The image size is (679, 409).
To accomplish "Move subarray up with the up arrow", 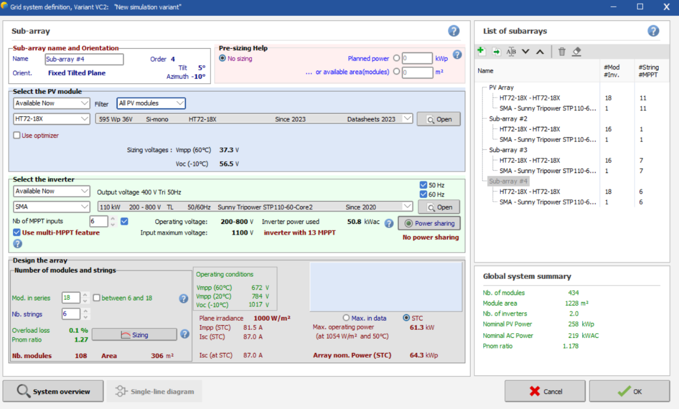I will 540,51.
